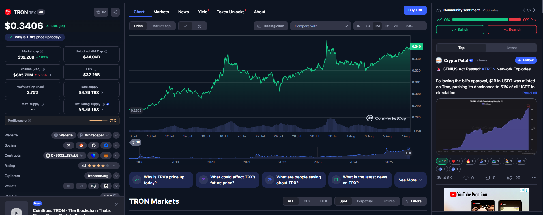
Task: Open the Compare with dropdown
Action: tap(321, 26)
